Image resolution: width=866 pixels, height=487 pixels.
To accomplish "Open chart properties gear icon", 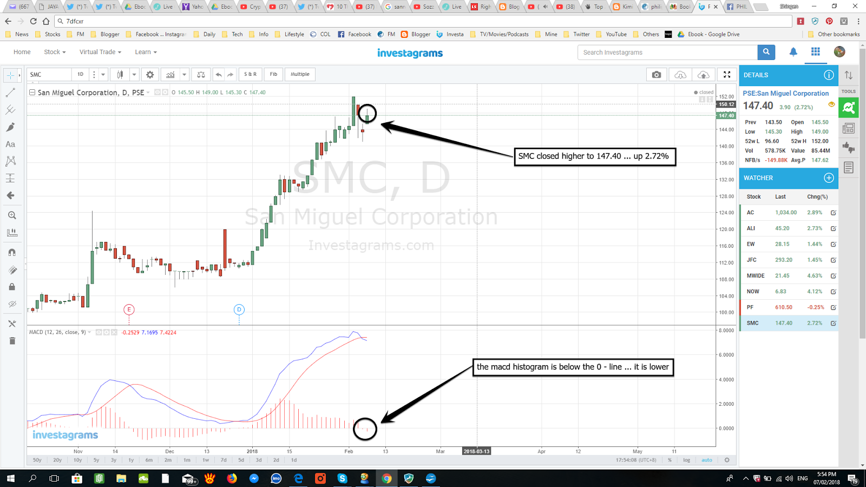I will click(150, 75).
